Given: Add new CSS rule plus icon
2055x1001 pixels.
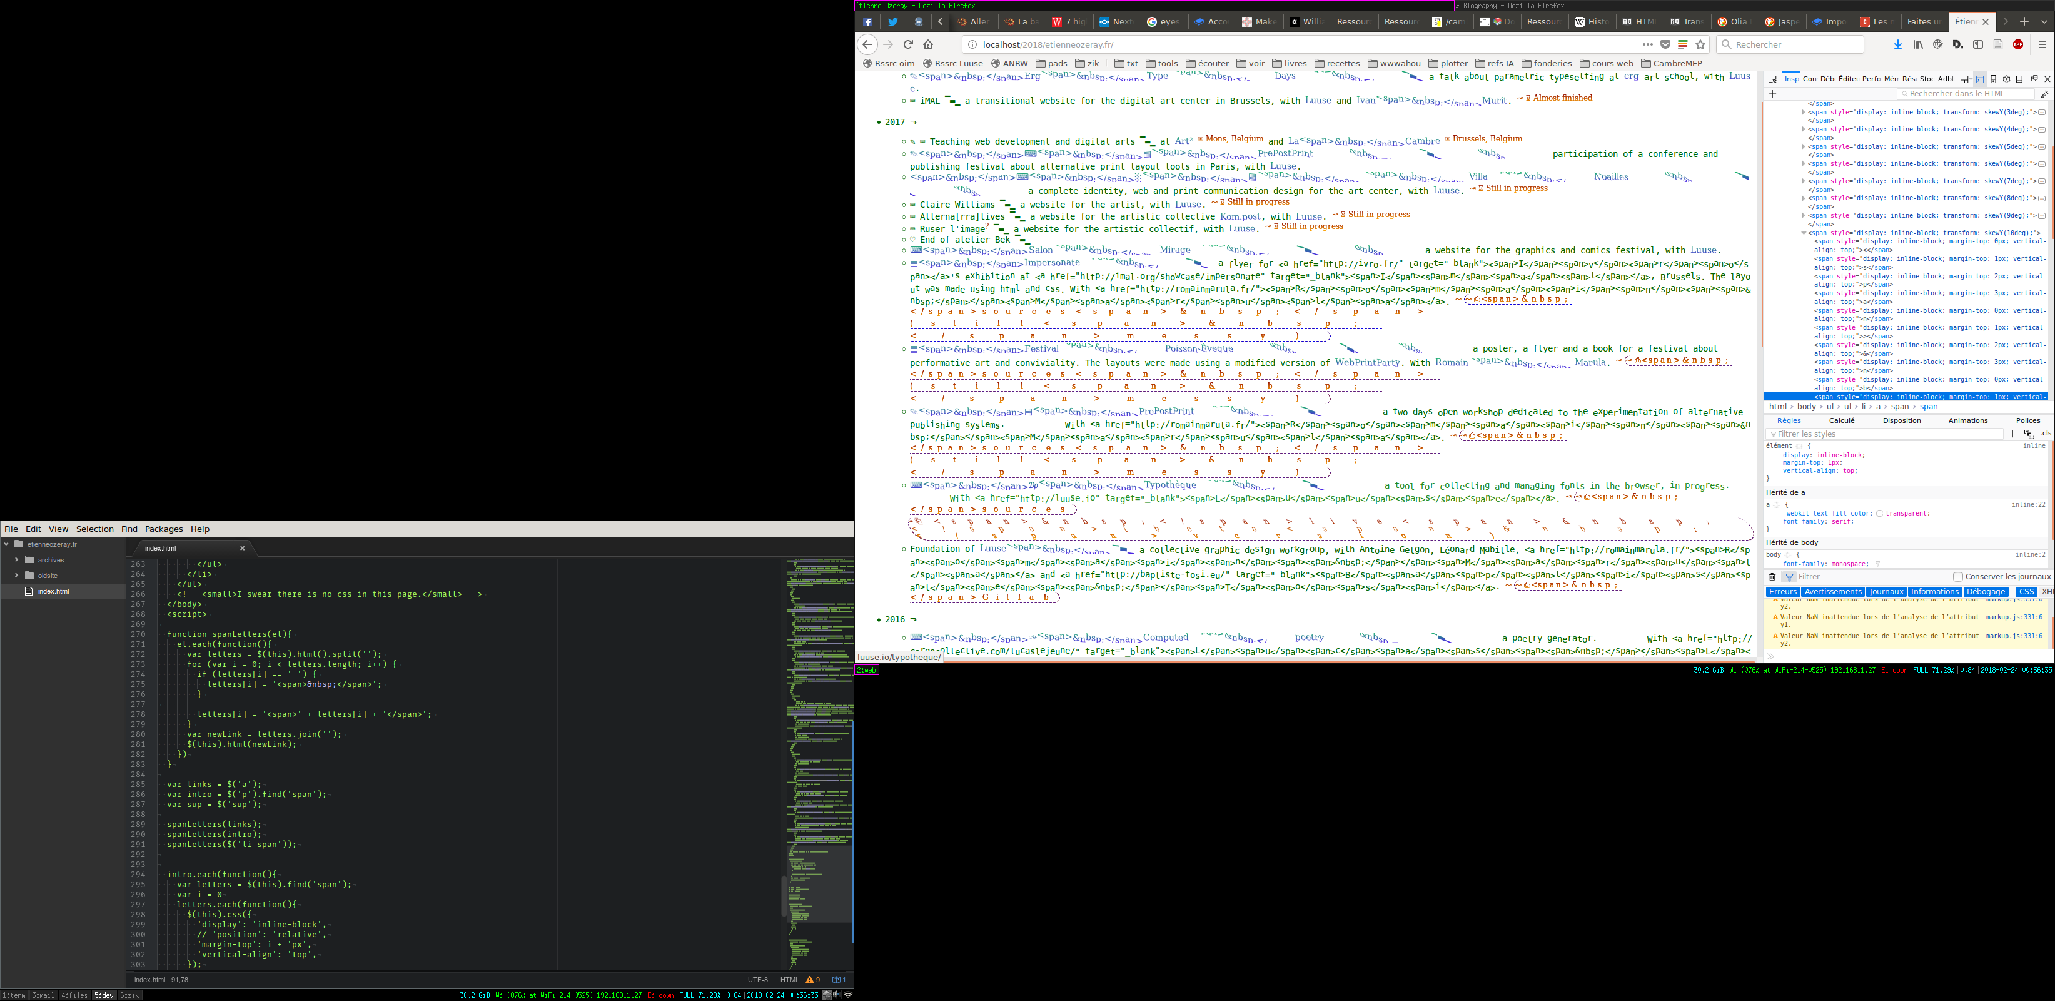Looking at the screenshot, I should pos(2012,434).
